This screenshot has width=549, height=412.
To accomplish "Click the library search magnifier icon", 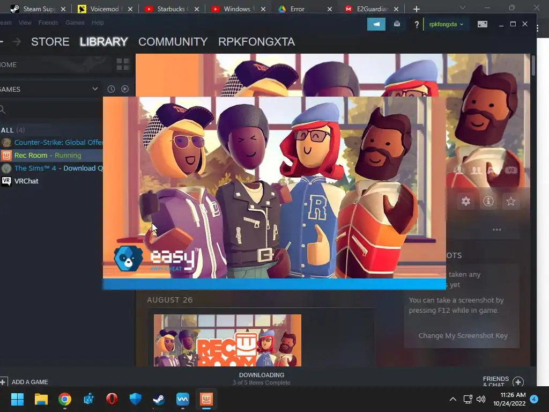I will pyautogui.click(x=3, y=109).
